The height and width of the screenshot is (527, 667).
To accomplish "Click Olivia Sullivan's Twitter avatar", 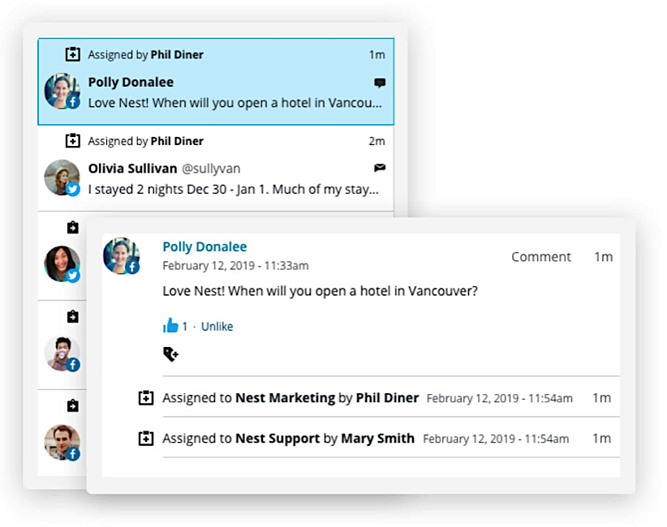I will click(62, 178).
